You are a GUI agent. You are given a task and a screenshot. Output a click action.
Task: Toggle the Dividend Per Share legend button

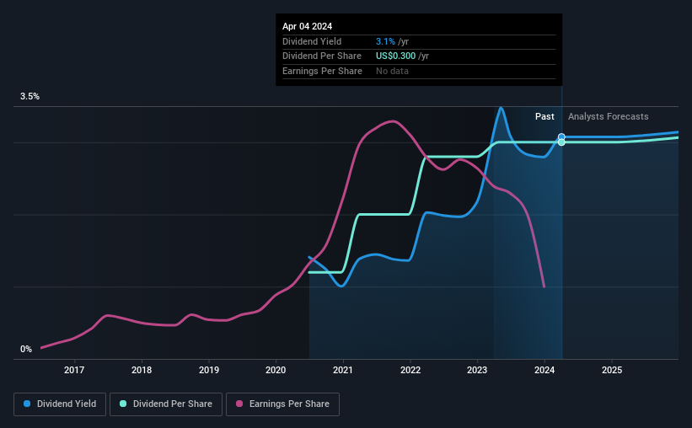coord(166,404)
